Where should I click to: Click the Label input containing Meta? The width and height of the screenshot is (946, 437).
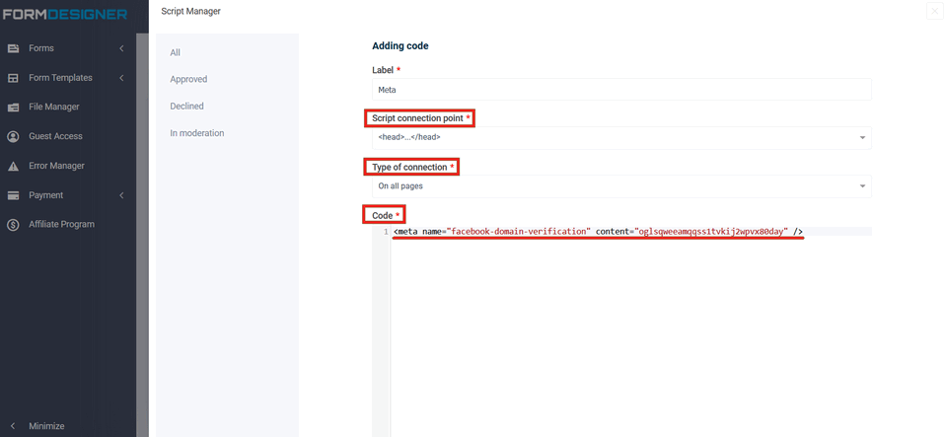pyautogui.click(x=621, y=90)
